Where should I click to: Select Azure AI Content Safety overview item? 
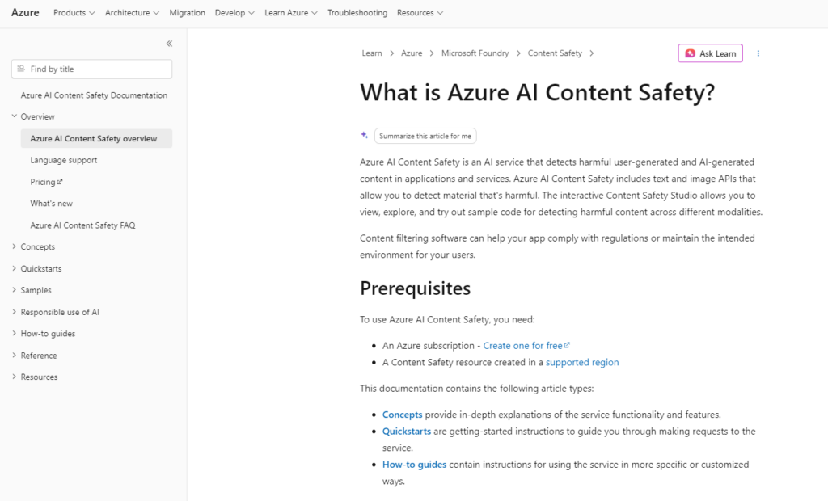pos(97,138)
